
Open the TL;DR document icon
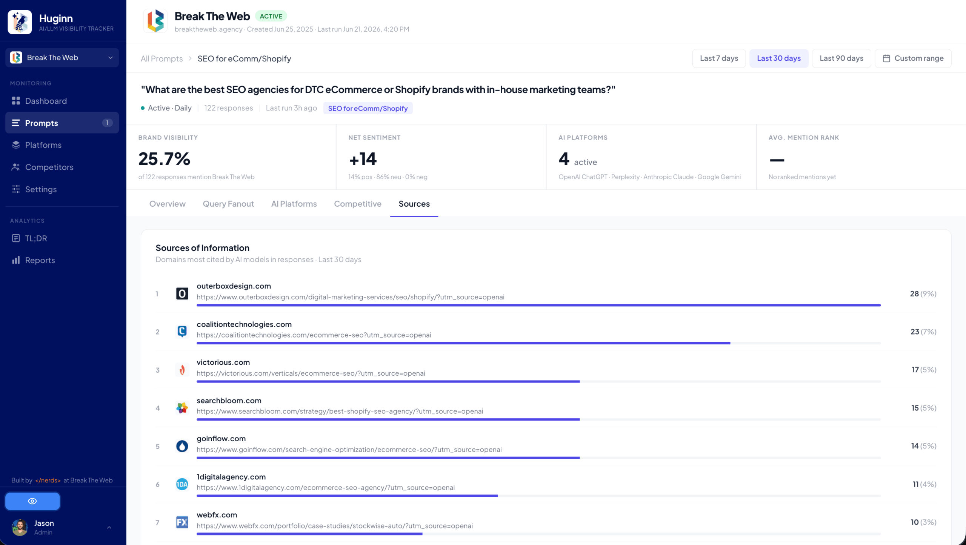pos(16,238)
